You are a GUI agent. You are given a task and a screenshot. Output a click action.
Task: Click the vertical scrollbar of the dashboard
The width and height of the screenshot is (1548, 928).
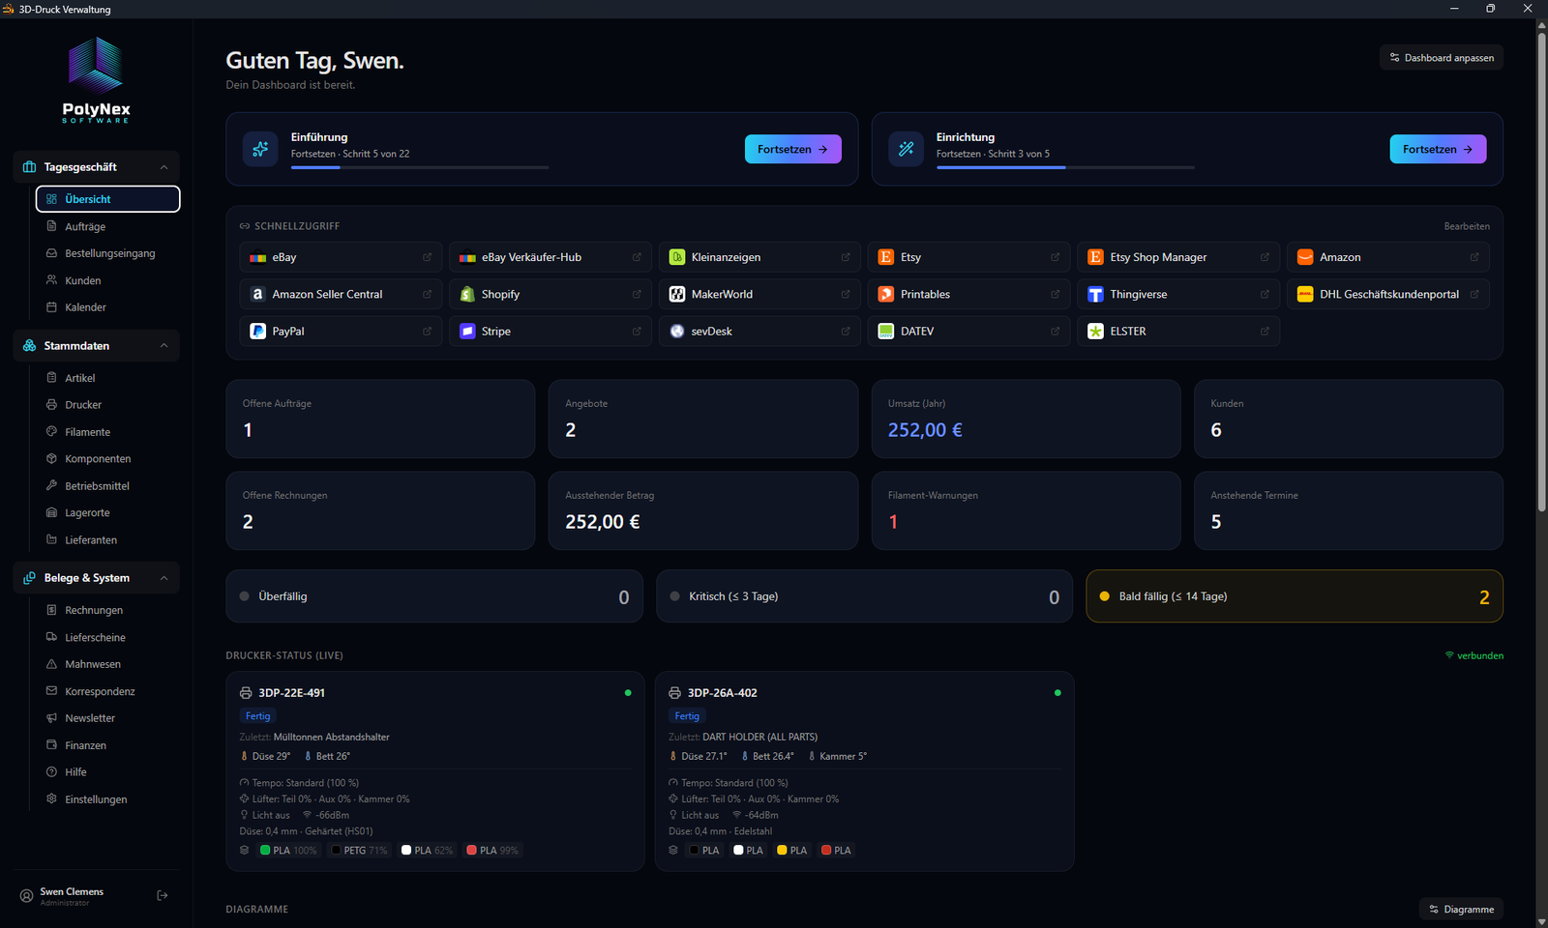point(1541,271)
